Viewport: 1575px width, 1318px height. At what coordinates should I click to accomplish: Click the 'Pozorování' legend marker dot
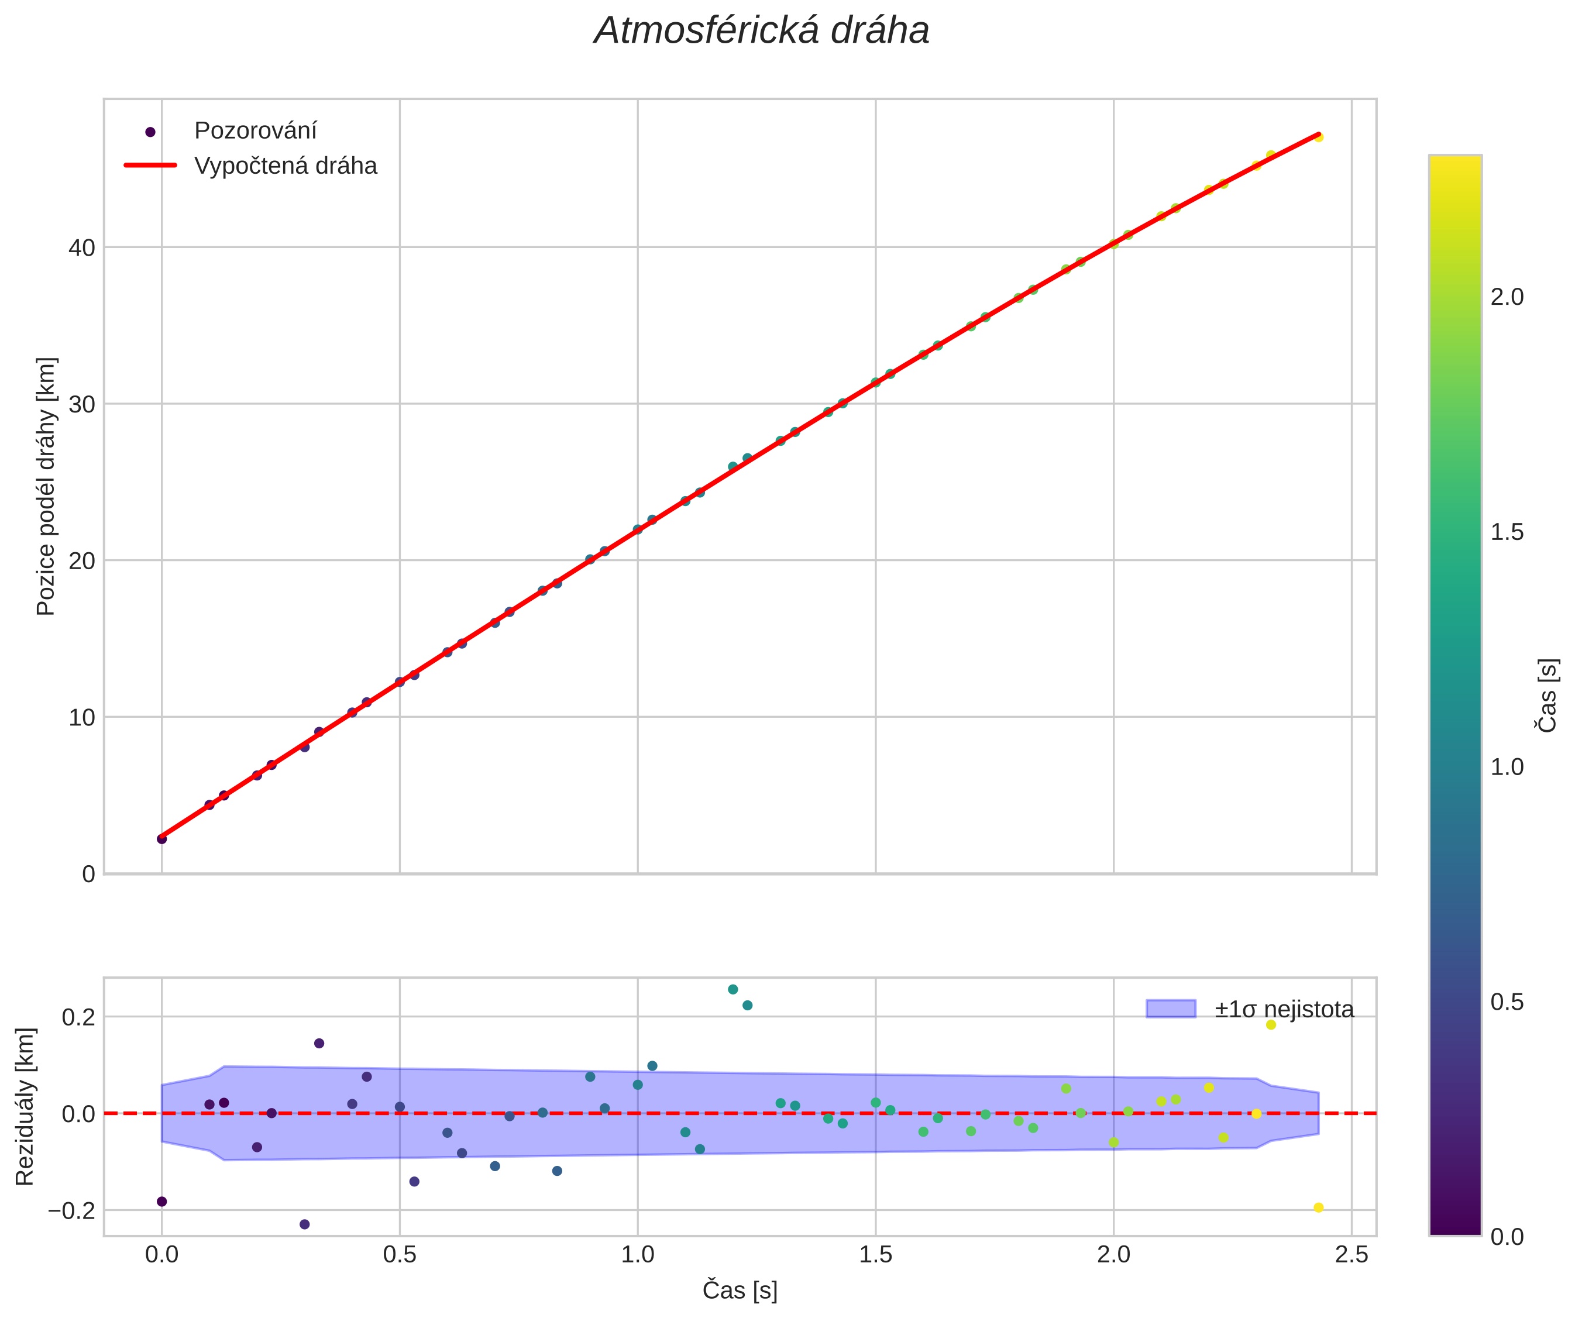pos(150,132)
